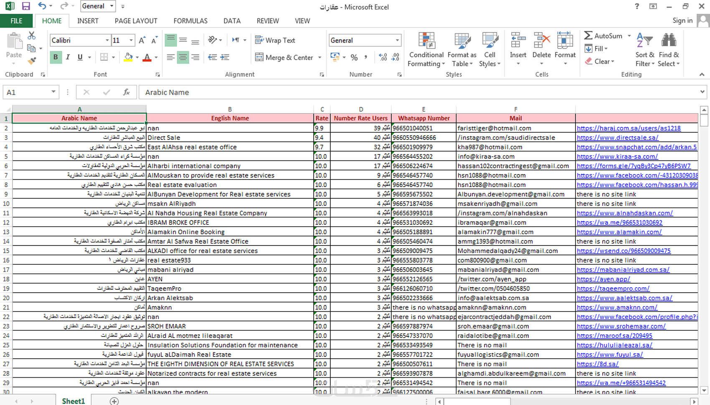Open Format as Table gallery
Viewport: 710px width, 405px height.
coord(462,49)
